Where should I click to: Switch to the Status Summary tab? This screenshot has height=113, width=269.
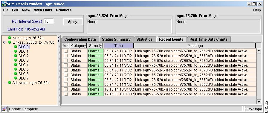click(x=116, y=39)
